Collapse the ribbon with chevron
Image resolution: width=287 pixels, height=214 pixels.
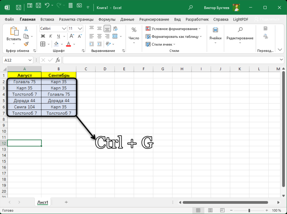coord(280,50)
